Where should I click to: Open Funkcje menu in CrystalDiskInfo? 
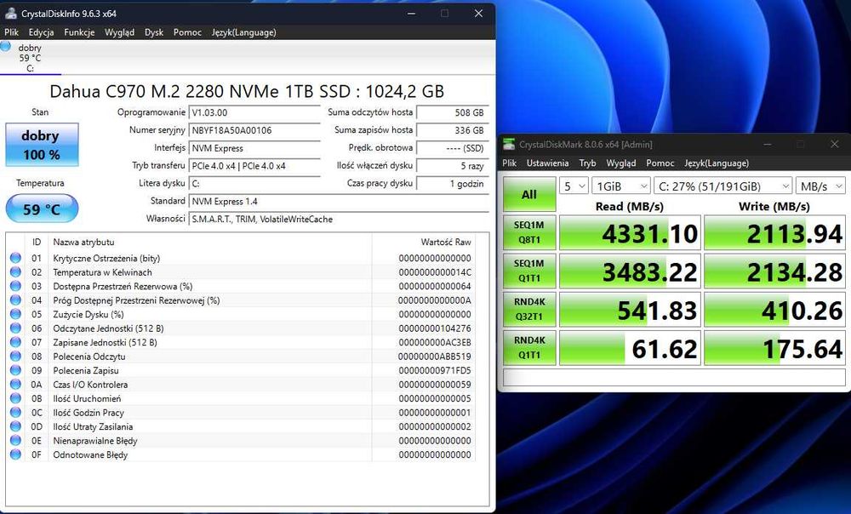[79, 32]
